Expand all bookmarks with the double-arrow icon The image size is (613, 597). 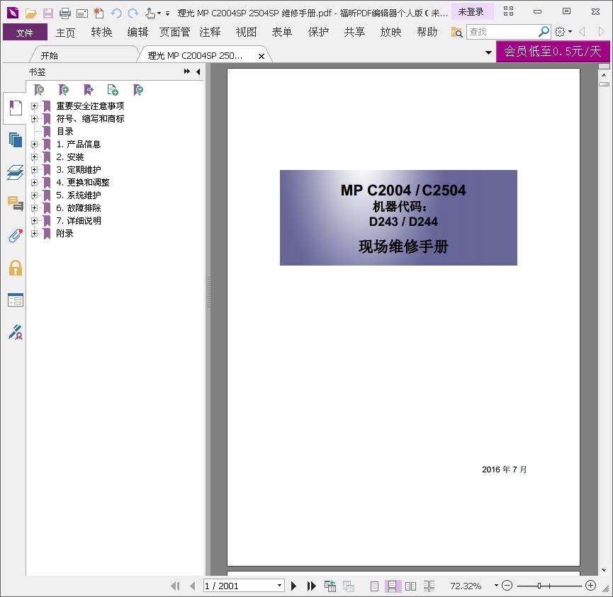(x=187, y=72)
